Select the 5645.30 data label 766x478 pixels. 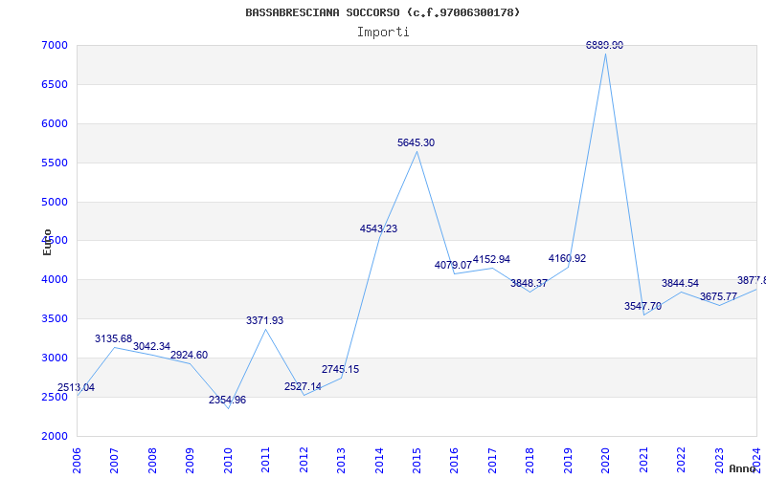point(416,142)
